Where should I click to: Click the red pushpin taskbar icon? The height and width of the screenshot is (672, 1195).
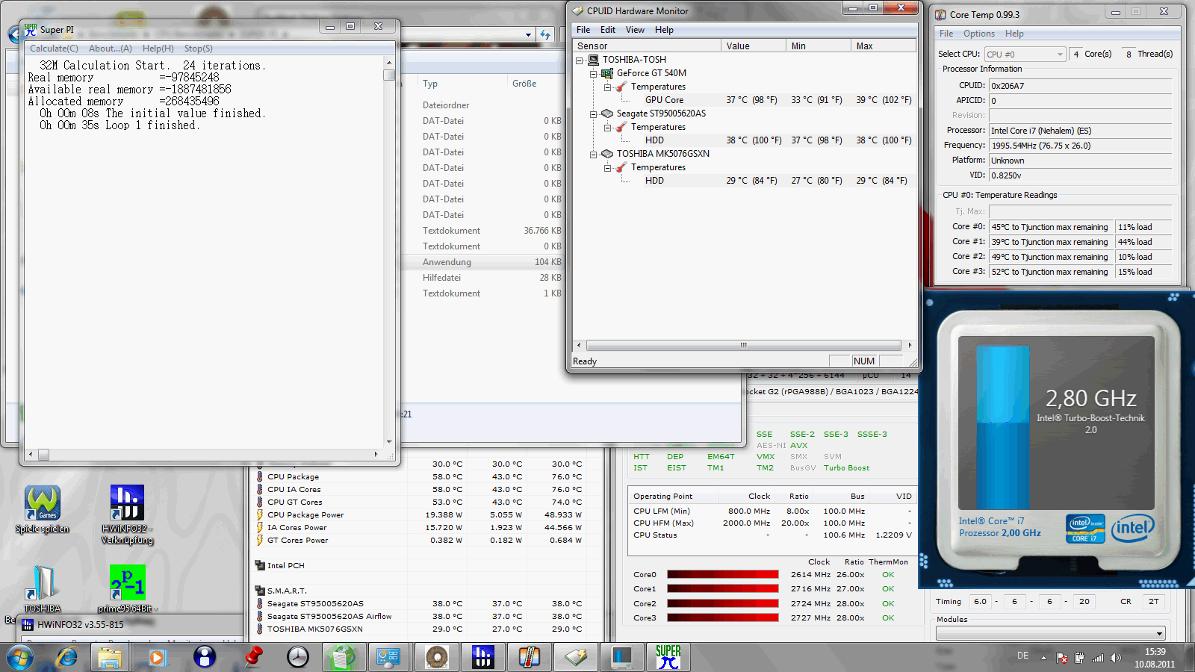tap(253, 657)
